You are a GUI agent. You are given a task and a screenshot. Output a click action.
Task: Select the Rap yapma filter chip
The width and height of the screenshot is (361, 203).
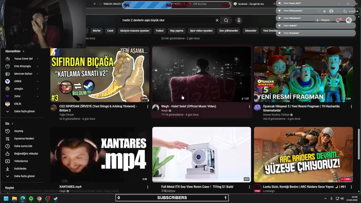(x=177, y=31)
